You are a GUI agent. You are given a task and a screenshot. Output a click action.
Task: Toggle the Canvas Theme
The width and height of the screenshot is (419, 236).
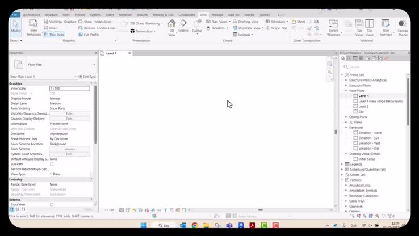click(403, 27)
